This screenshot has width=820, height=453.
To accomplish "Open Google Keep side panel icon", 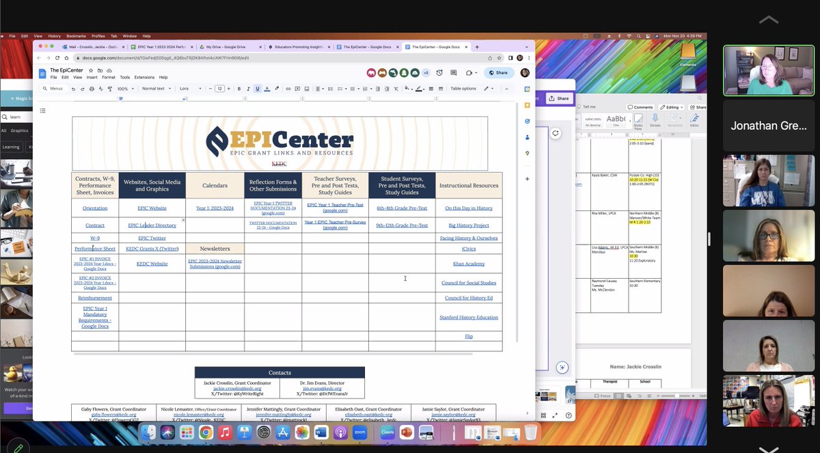I will tap(527, 105).
